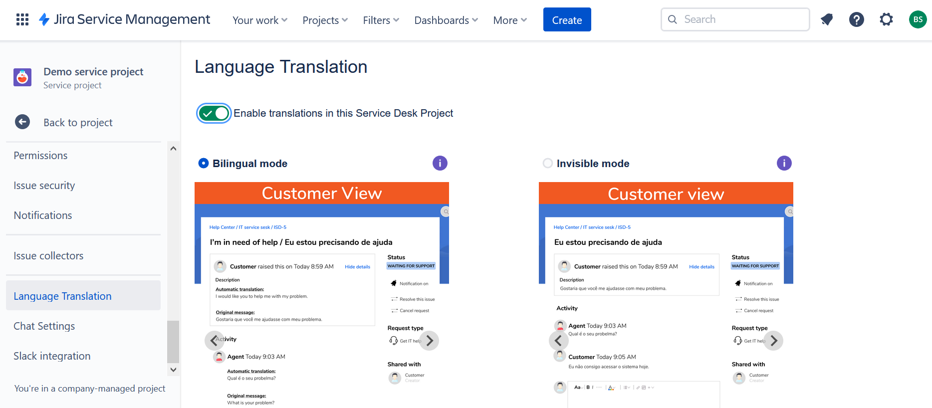Expand the Your work dropdown
Image resolution: width=932 pixels, height=408 pixels.
pos(260,20)
